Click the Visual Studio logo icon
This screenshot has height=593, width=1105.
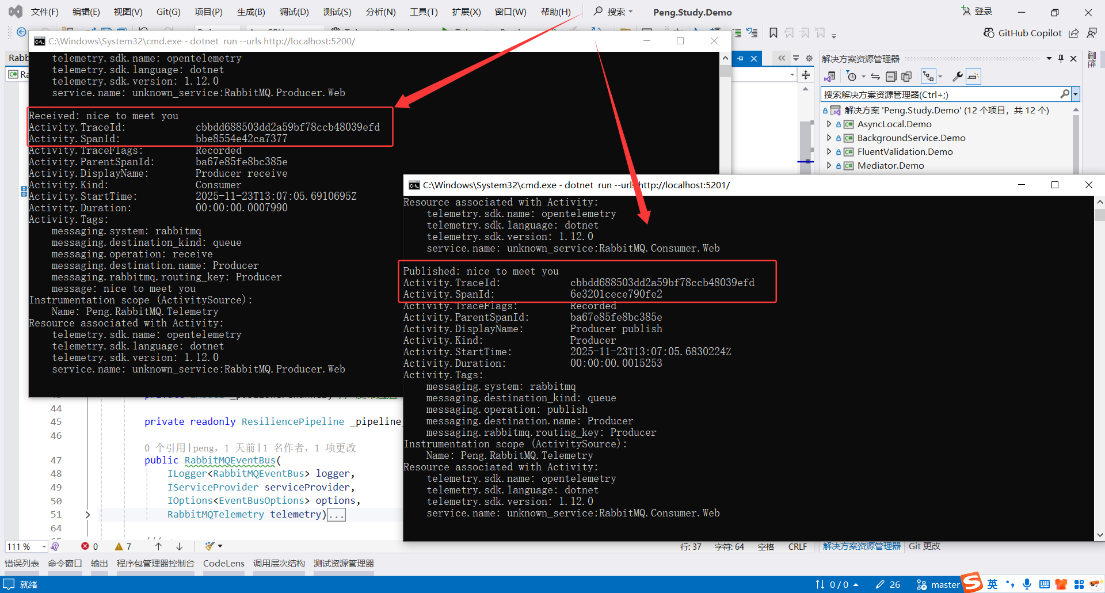16,12
